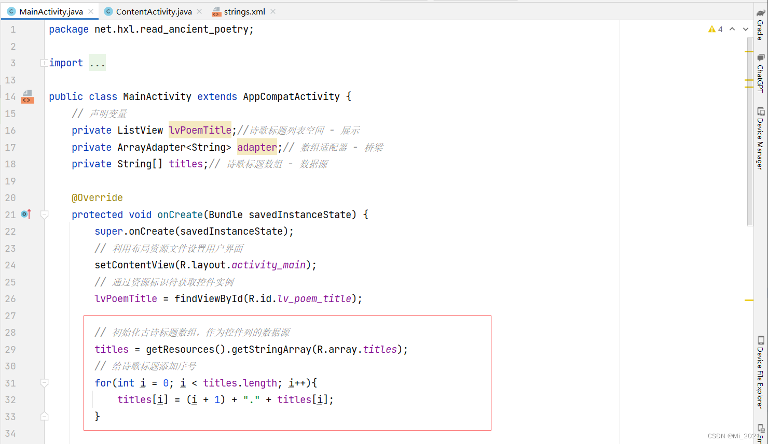Click the warnings indicator showing 4
Viewport: 768px width, 444px height.
coord(716,29)
